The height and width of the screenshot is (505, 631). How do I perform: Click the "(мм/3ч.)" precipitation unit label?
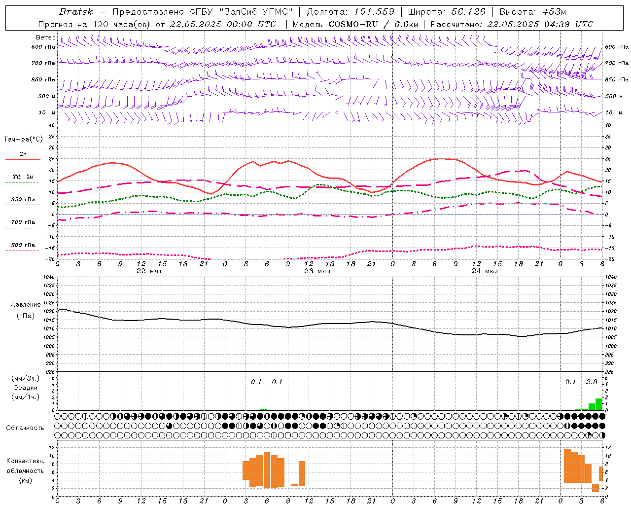(x=26, y=378)
